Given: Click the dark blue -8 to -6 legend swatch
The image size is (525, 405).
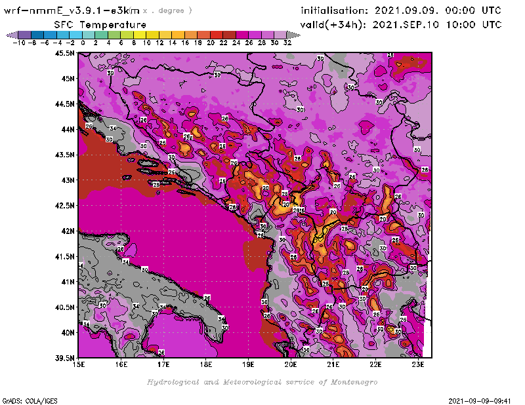Looking at the screenshot, I should (37, 35).
